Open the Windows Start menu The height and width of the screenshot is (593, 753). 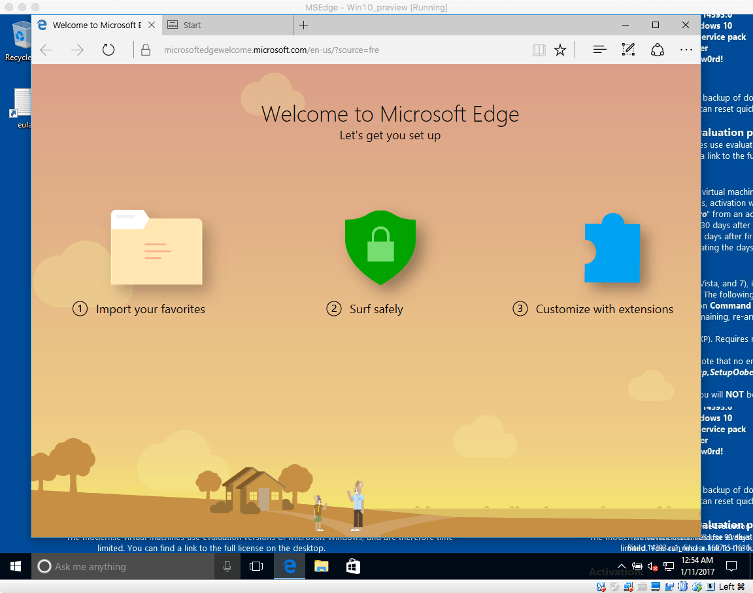click(x=16, y=567)
